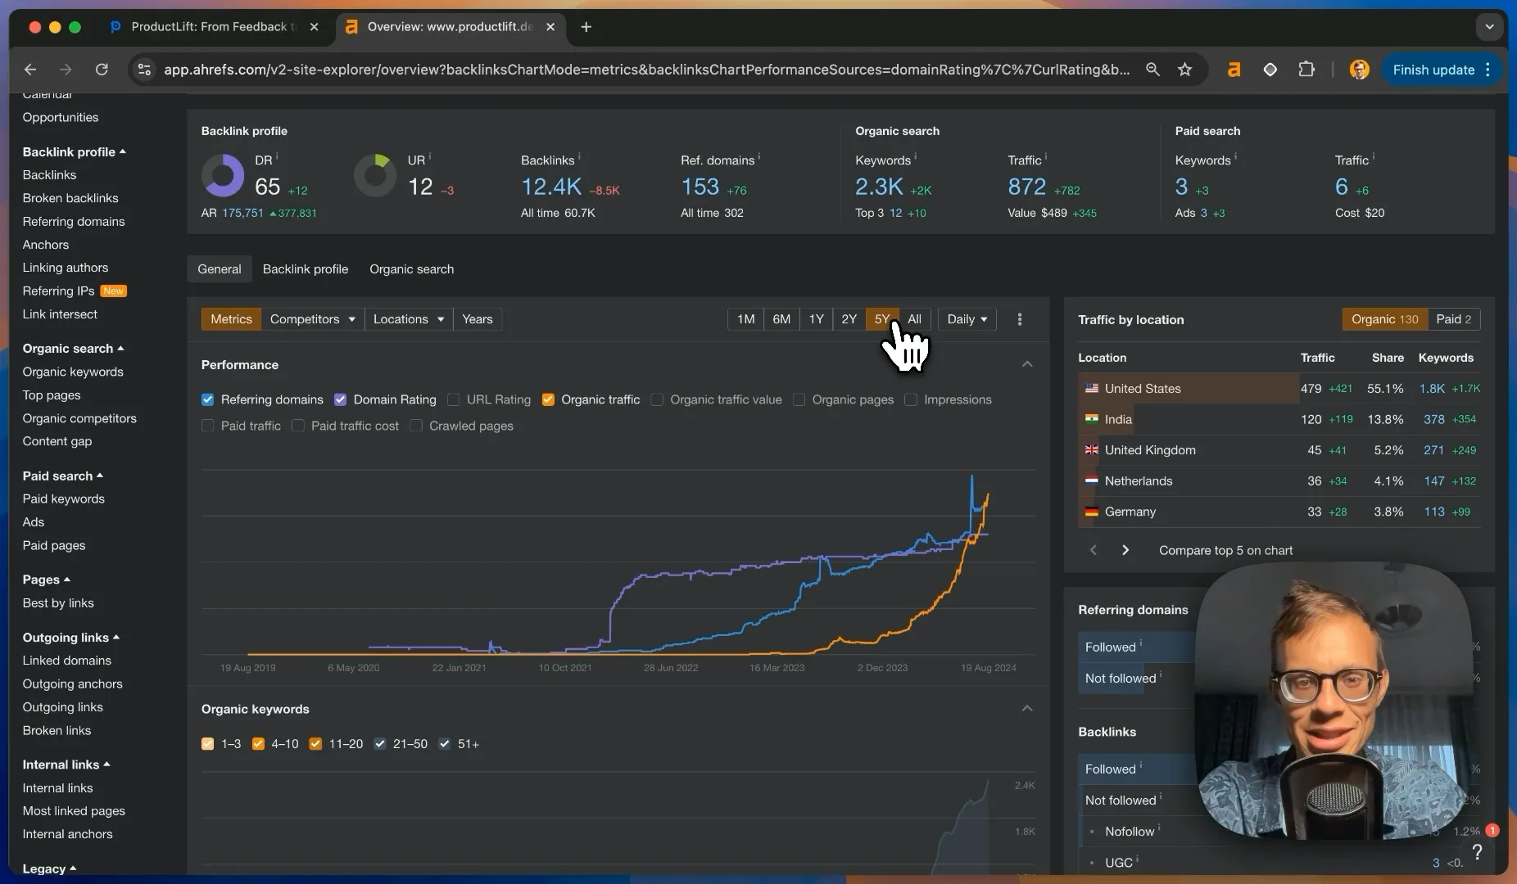
Task: Collapse the Performance section
Action: [x=1027, y=364]
